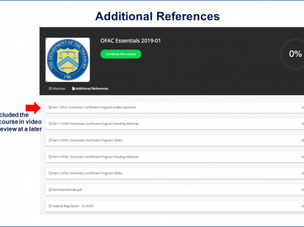Click the Department of the Treasury seal thumbnail
This screenshot has height=227, width=304.
click(67, 60)
